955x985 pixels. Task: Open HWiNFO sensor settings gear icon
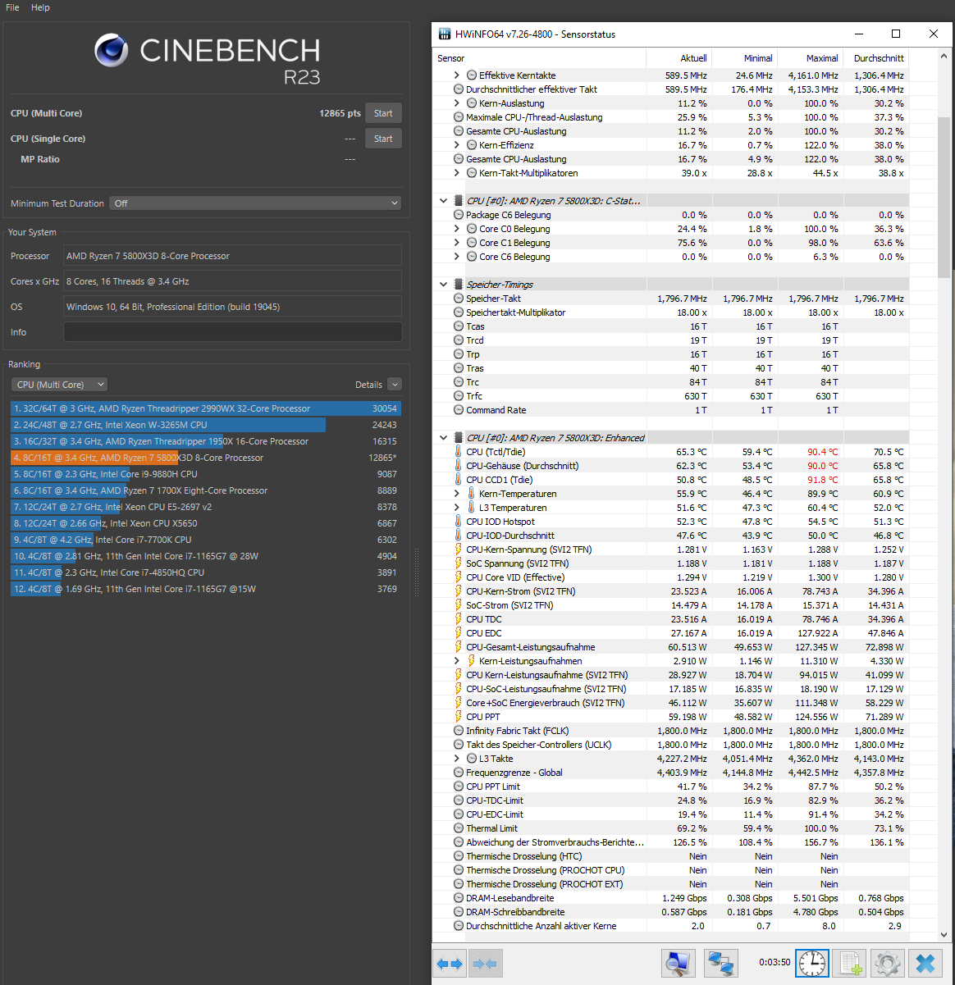click(887, 964)
